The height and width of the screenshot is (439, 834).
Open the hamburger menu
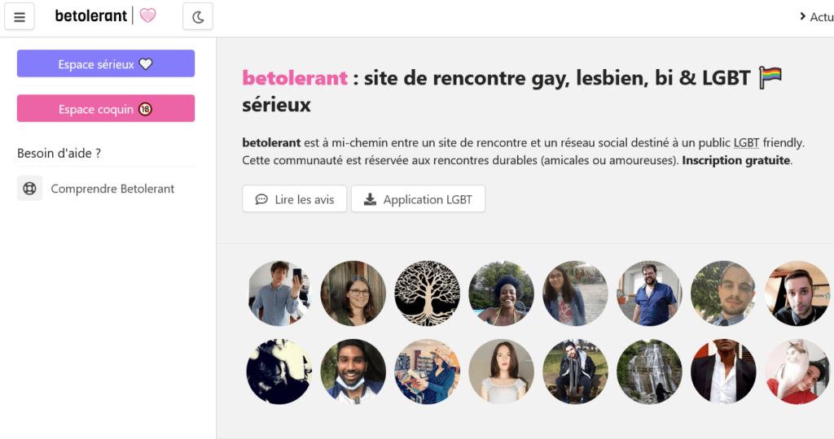20,16
